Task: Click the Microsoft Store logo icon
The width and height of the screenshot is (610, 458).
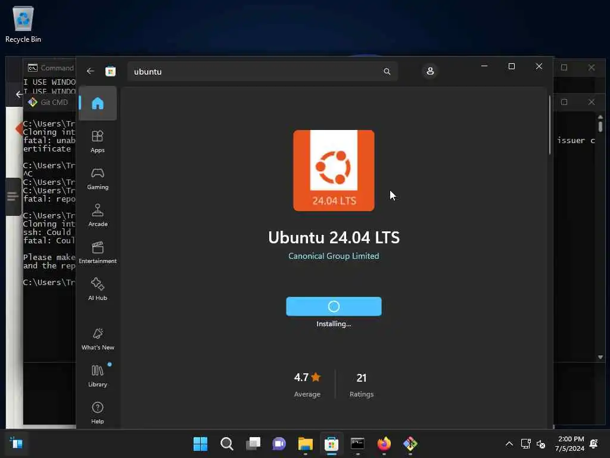Action: [x=110, y=72]
